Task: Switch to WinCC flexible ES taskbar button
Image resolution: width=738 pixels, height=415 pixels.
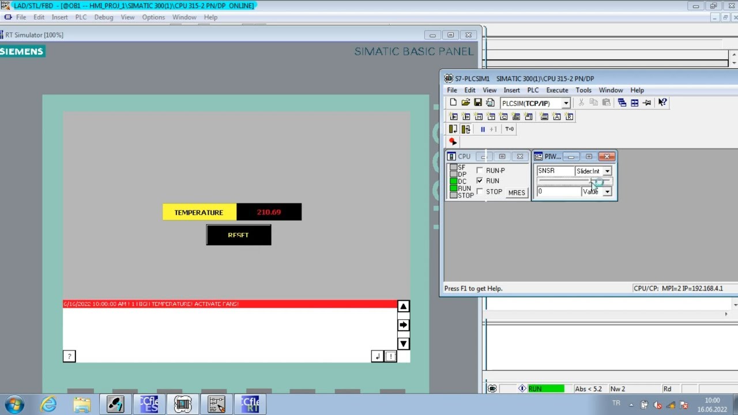Action: tap(149, 404)
